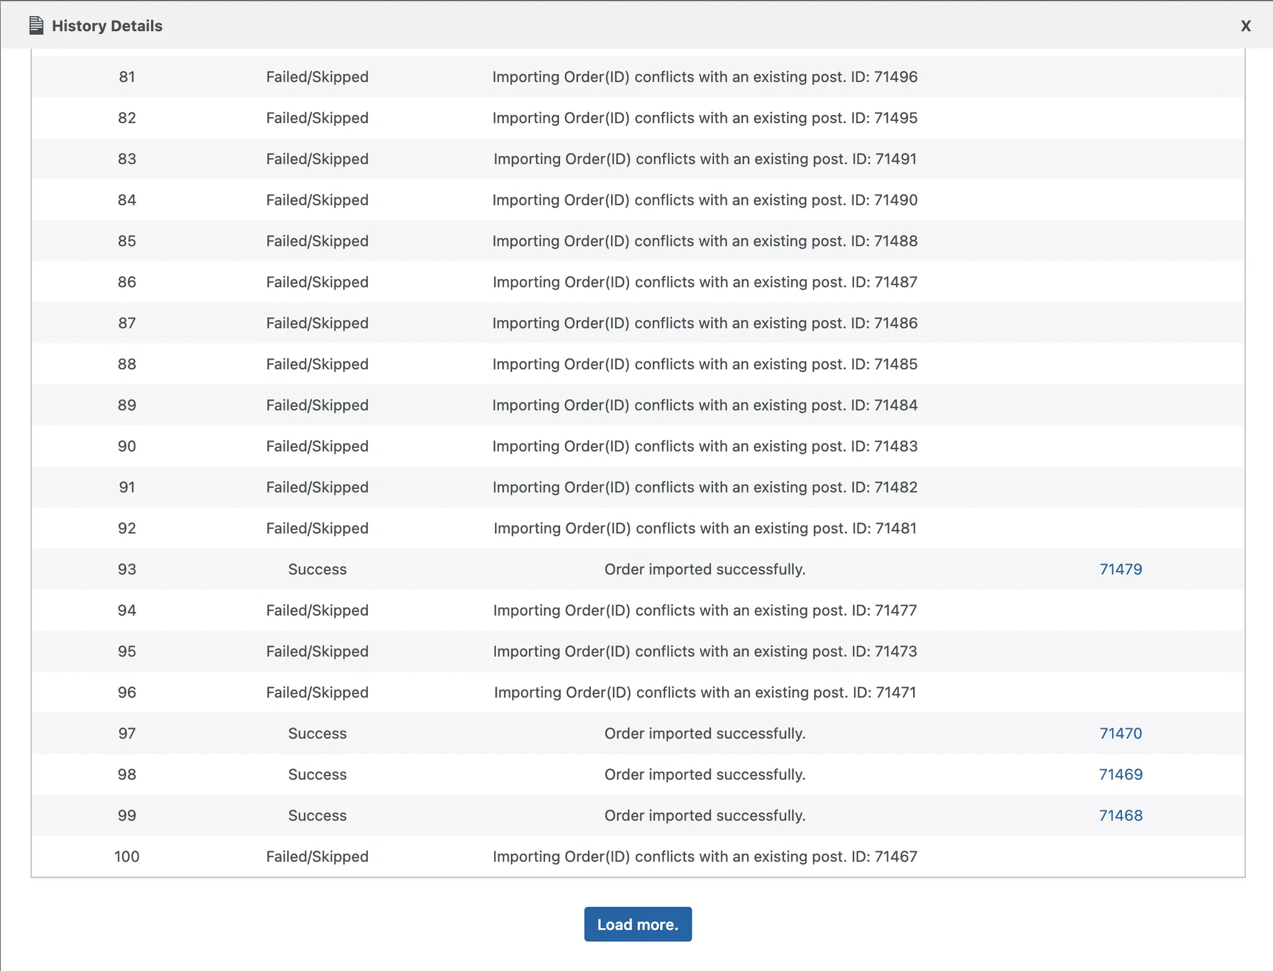Viewport: 1273px width, 971px height.
Task: Click the Success status in row 93
Action: [317, 569]
